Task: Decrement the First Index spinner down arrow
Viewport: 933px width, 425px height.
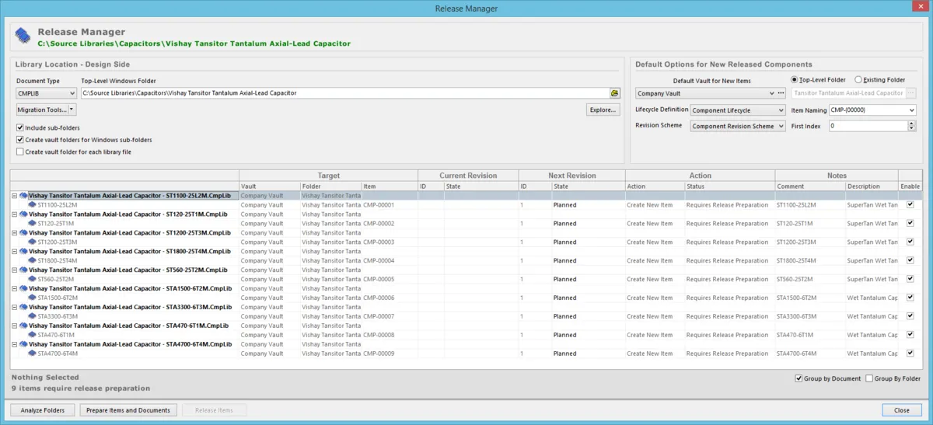Action: [912, 128]
